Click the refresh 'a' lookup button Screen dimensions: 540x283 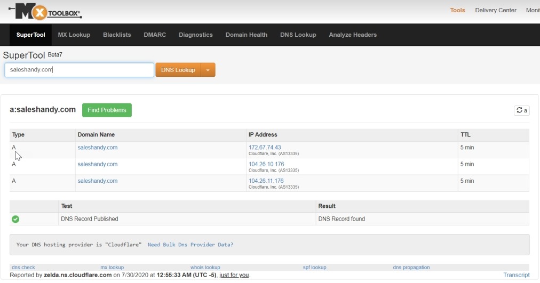[522, 110]
